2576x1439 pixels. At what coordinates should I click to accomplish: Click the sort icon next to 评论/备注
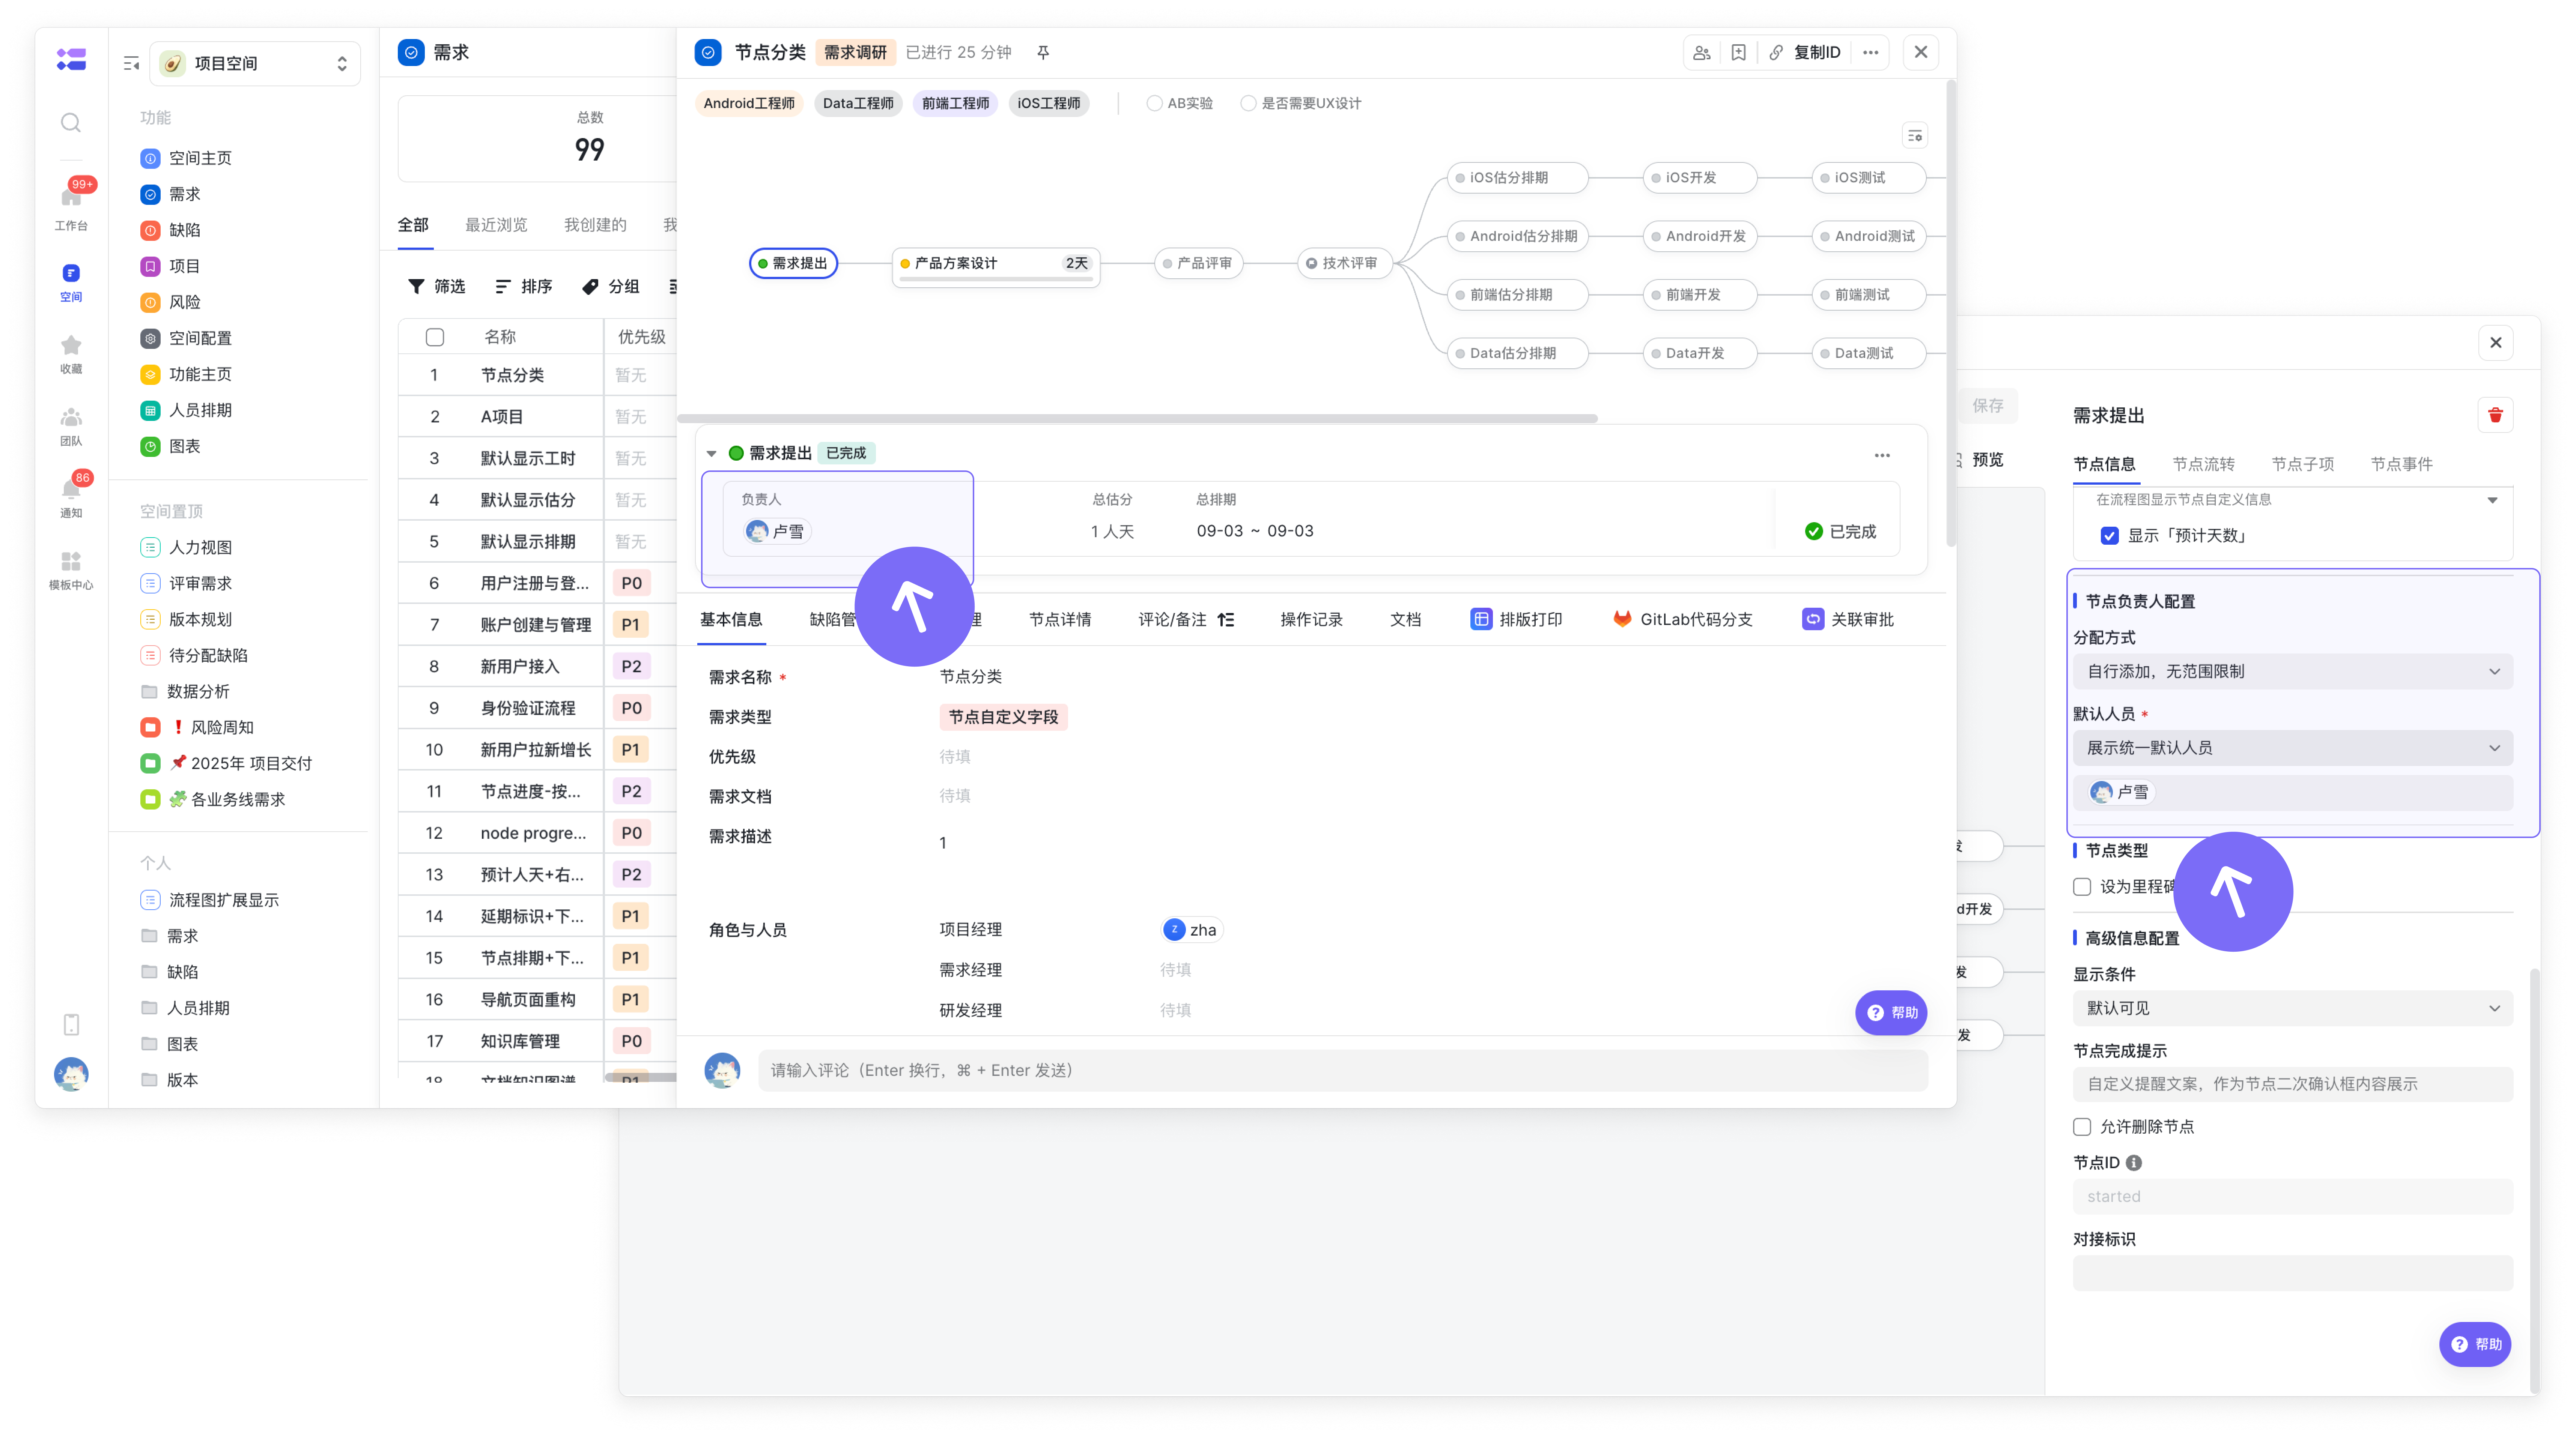pyautogui.click(x=1226, y=620)
